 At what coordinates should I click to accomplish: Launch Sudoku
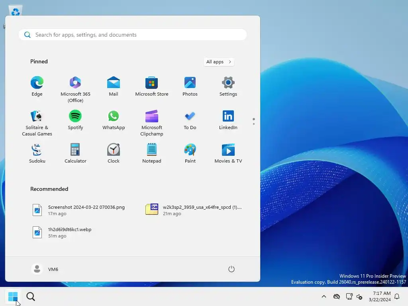[x=37, y=153]
